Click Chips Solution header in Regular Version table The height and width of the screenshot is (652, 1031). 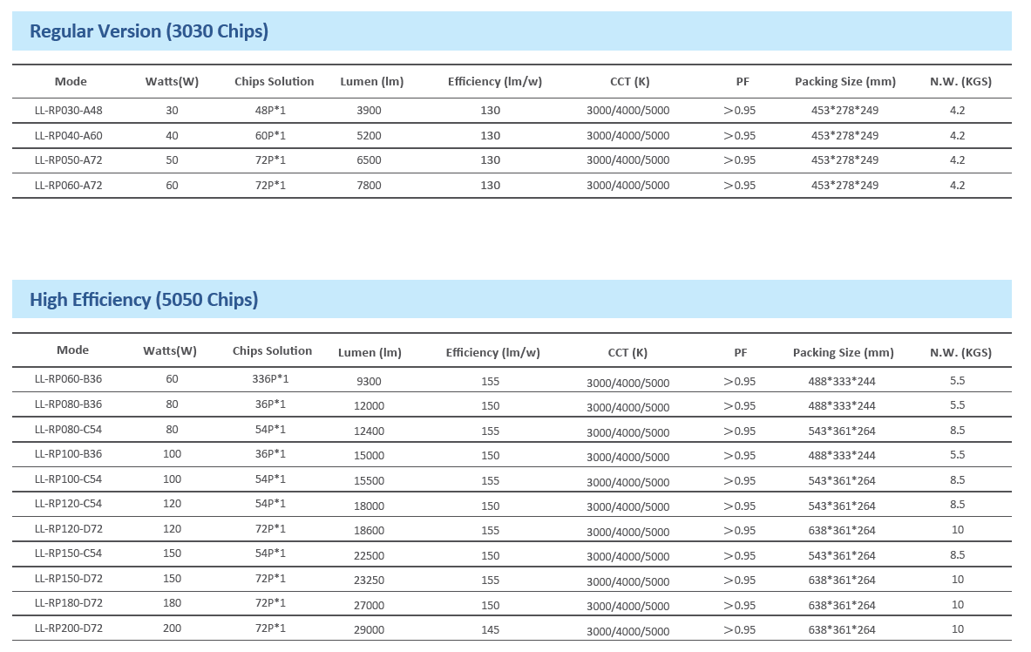(x=274, y=82)
